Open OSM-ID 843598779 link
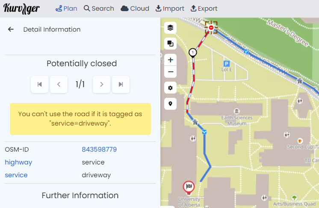The height and width of the screenshot is (208, 319). 99,149
